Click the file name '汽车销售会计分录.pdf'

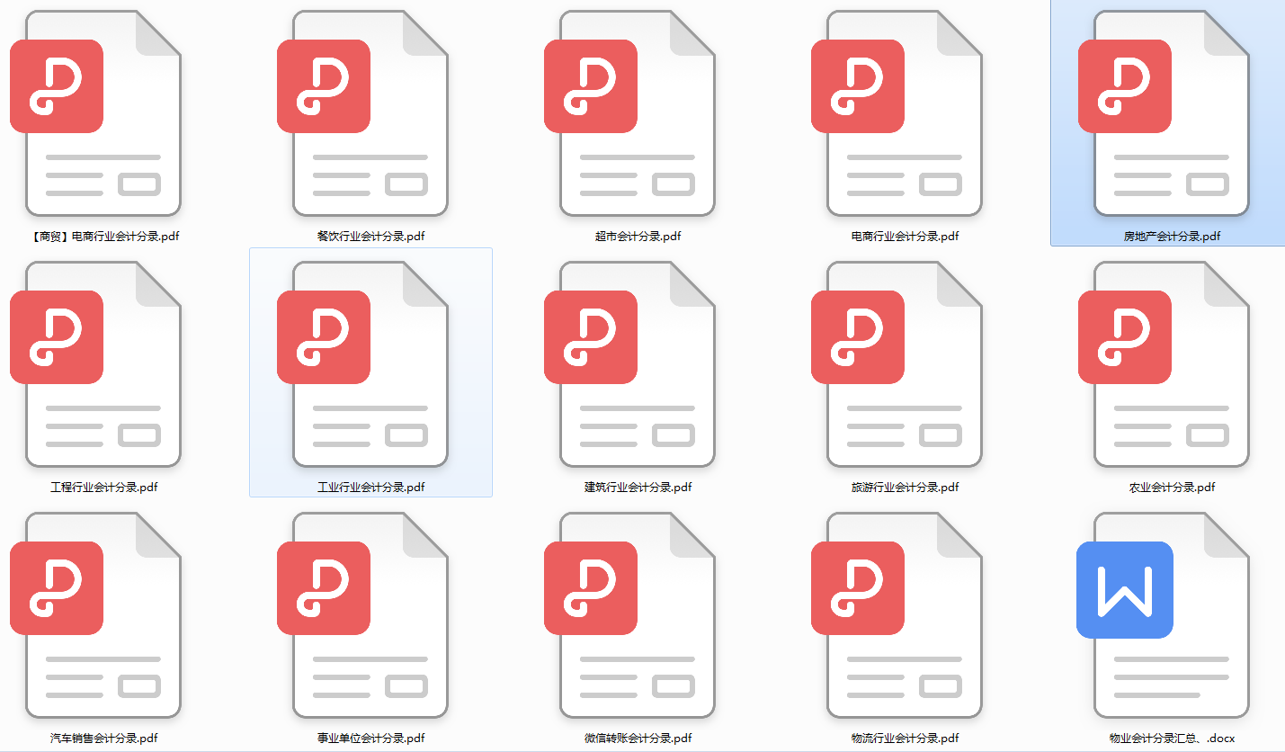[104, 739]
